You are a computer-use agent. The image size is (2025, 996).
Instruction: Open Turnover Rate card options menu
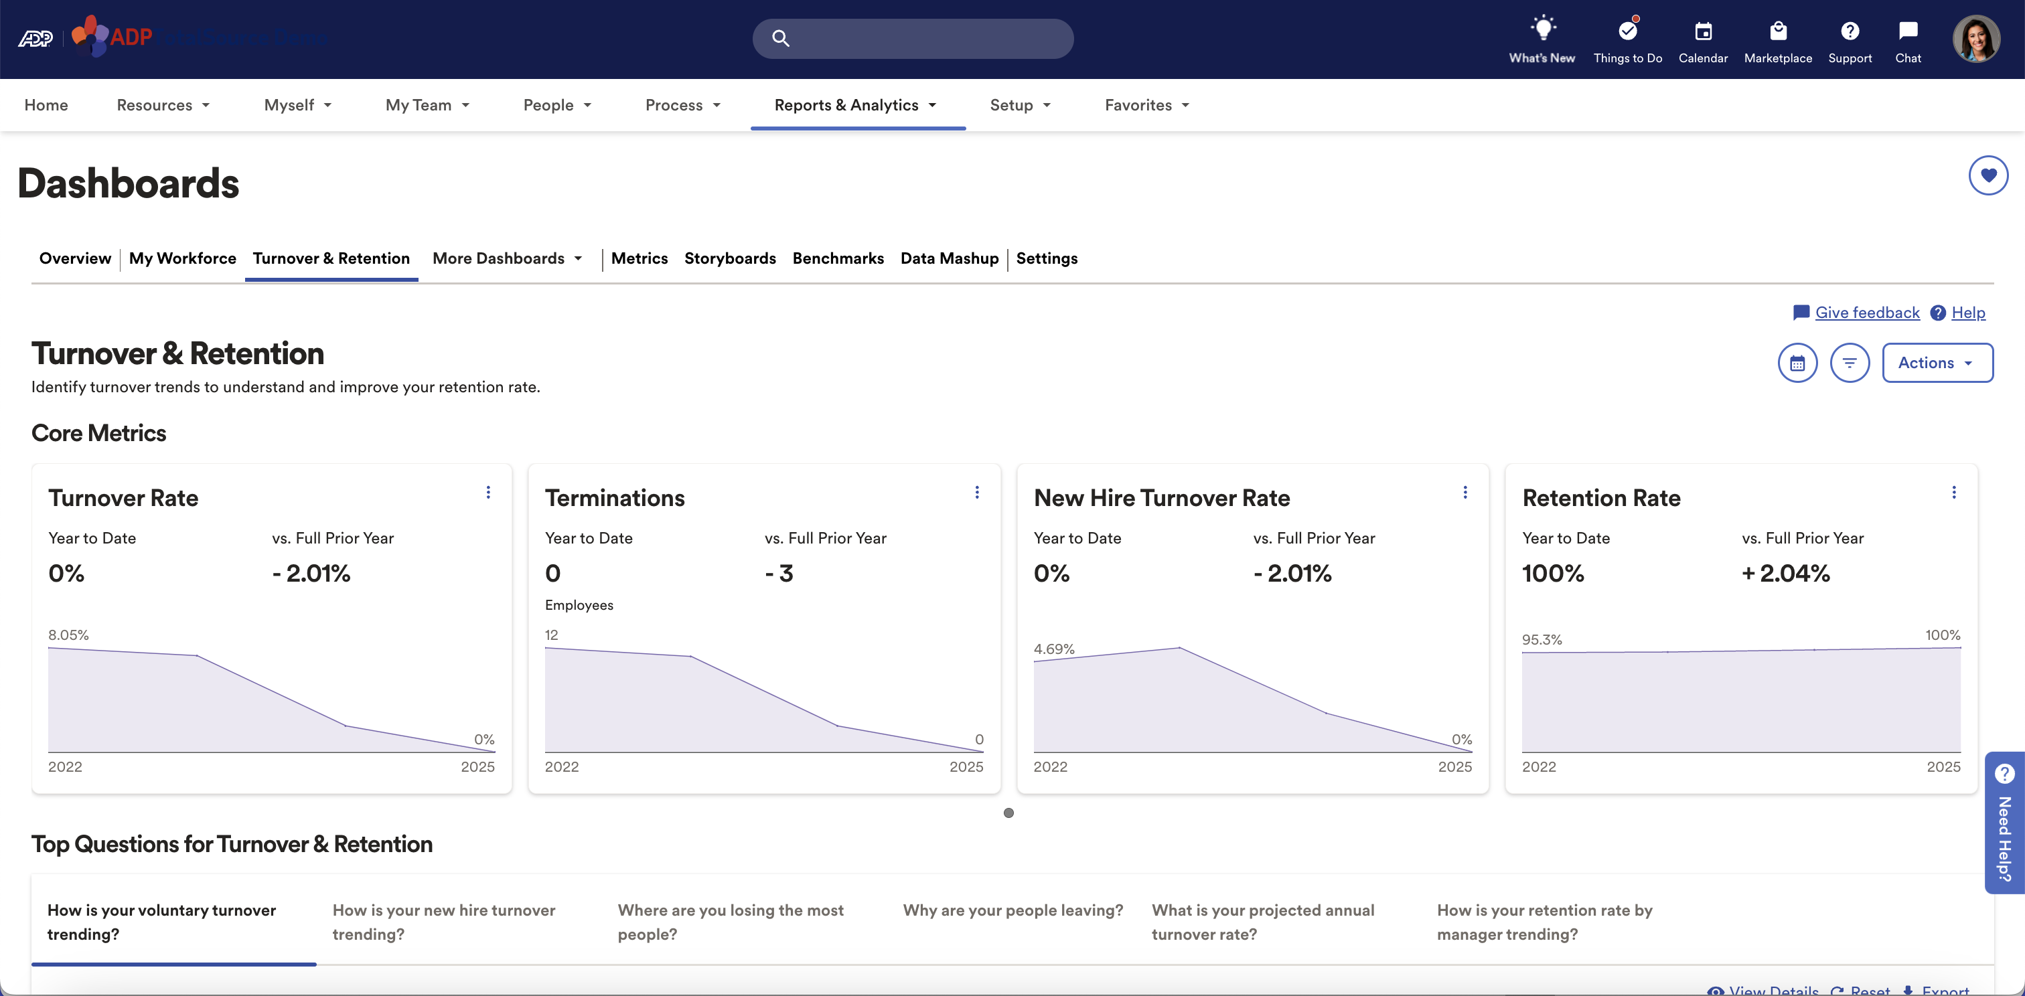pyautogui.click(x=488, y=493)
